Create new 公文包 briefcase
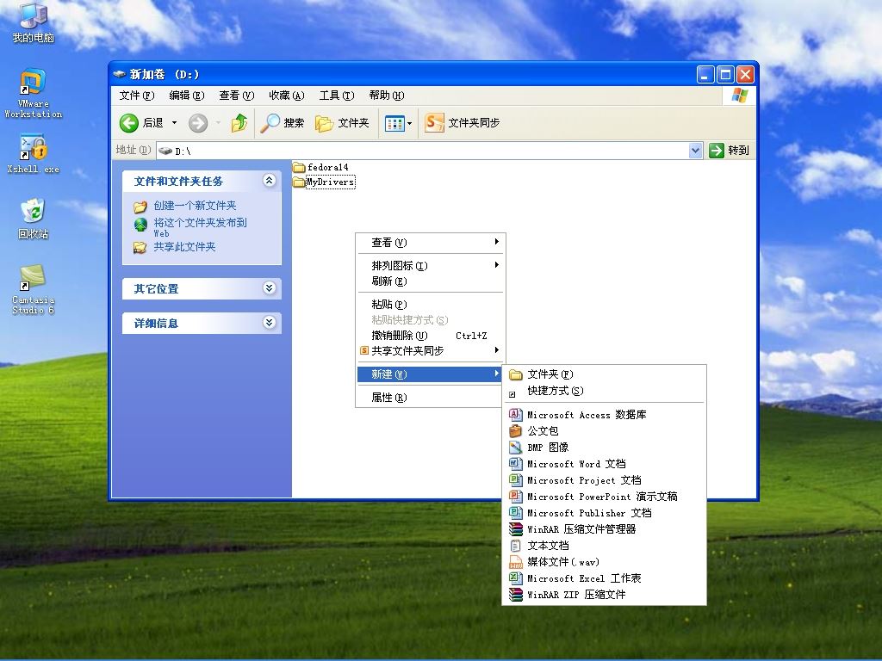 tap(604, 431)
